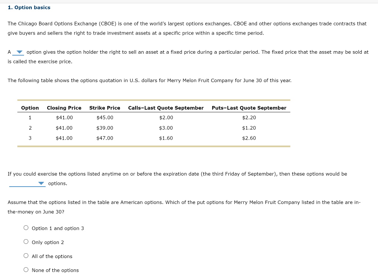The image size is (378, 279).
Task: Select 'Option 1 and option 3'
Action: tap(26, 227)
